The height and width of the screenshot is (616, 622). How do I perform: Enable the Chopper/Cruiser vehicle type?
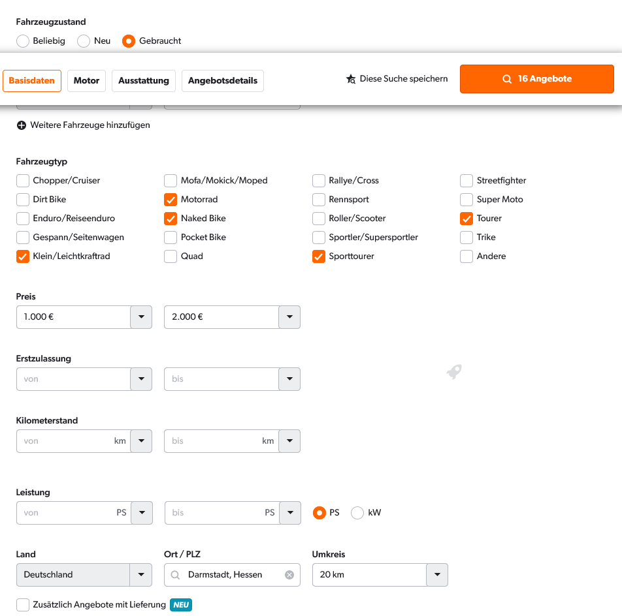(x=23, y=181)
